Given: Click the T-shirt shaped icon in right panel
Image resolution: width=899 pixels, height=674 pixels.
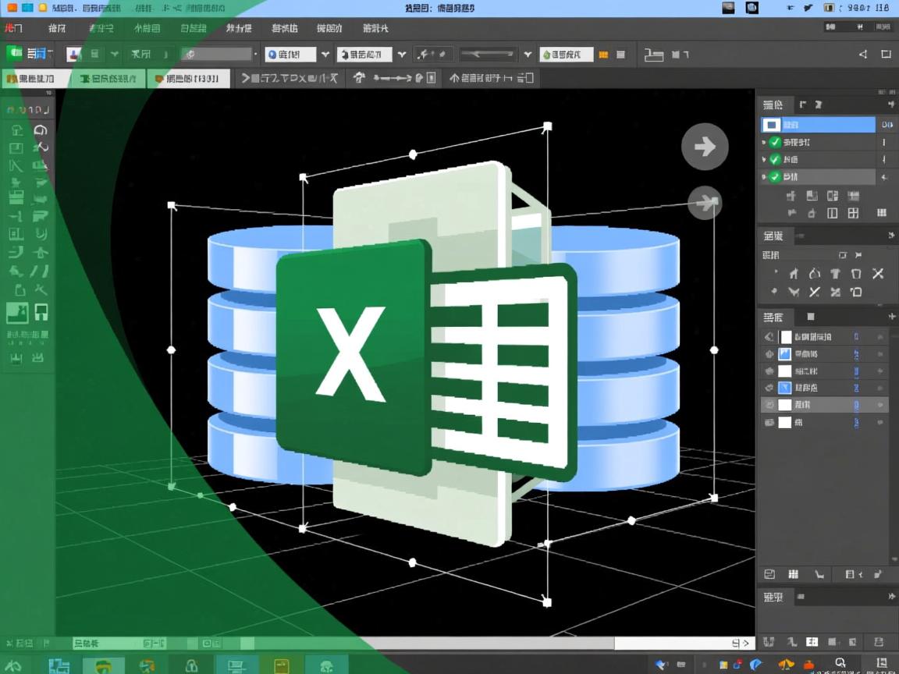Looking at the screenshot, I should pos(835,273).
